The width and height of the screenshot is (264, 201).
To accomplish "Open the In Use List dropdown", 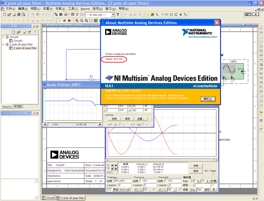I will coord(113,14).
